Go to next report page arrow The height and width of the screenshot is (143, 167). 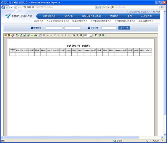[66, 35]
